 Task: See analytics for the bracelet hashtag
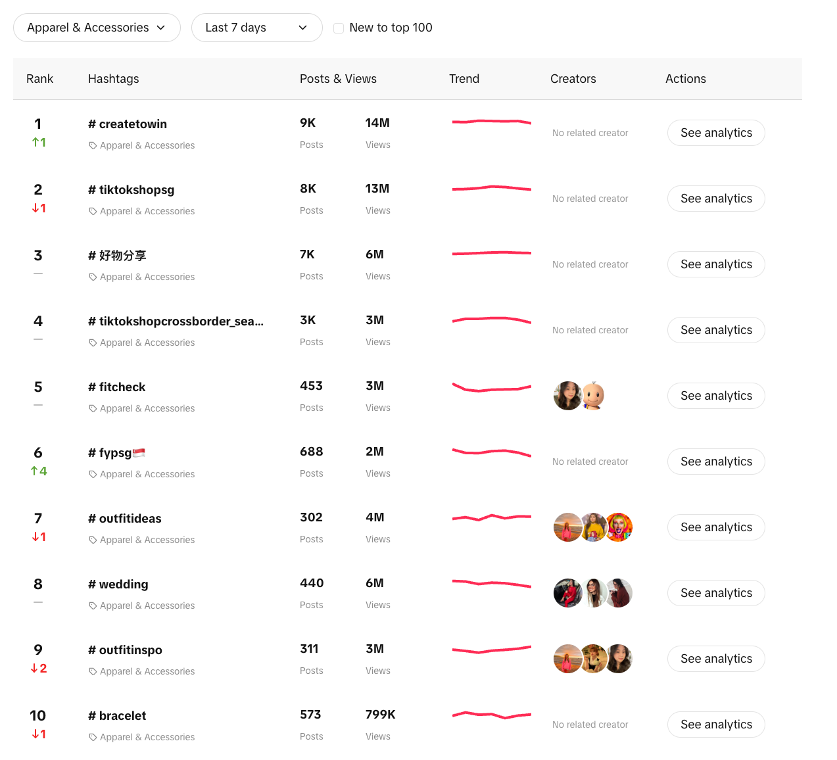coord(716,724)
